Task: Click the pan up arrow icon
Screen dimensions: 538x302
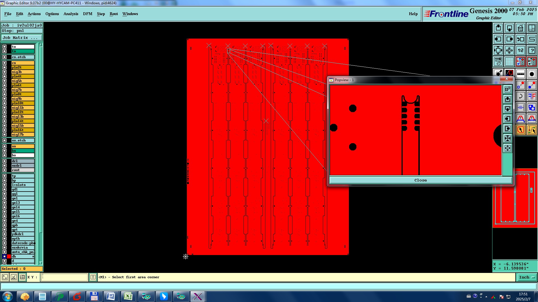Action: click(x=498, y=28)
